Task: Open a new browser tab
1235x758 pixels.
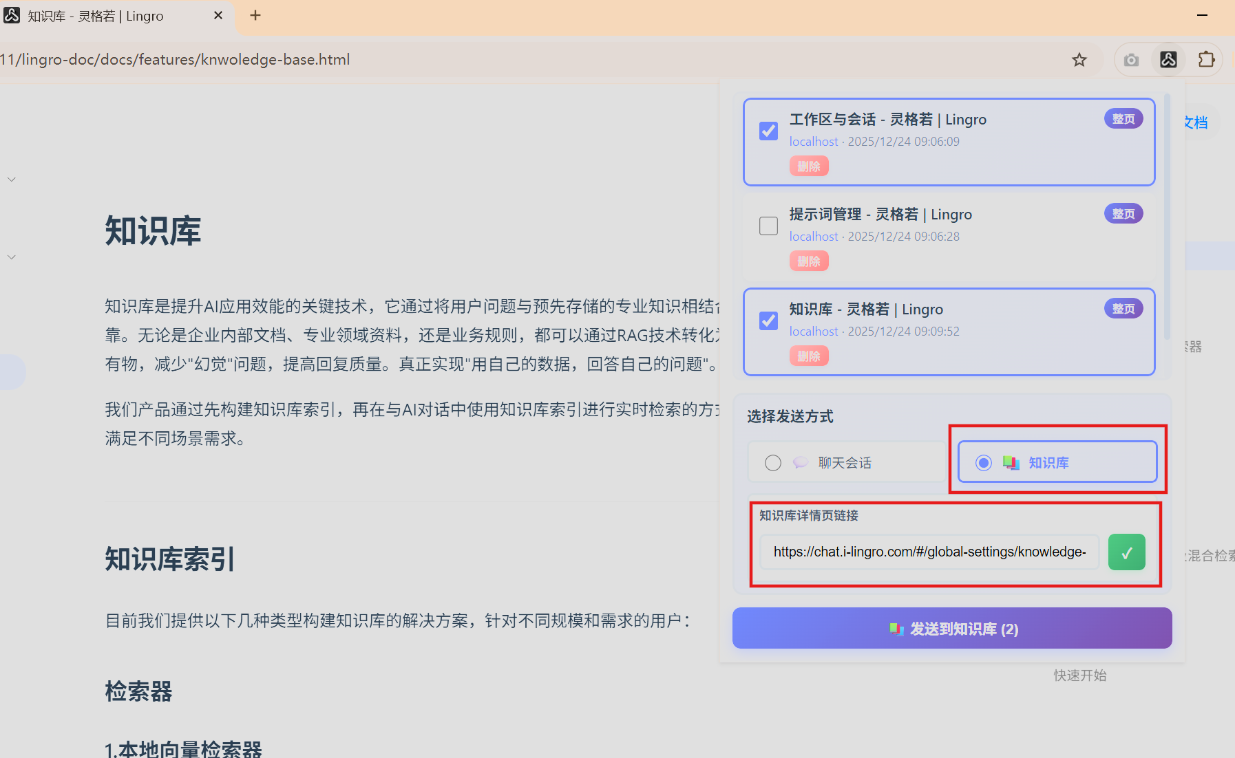Action: (x=255, y=15)
